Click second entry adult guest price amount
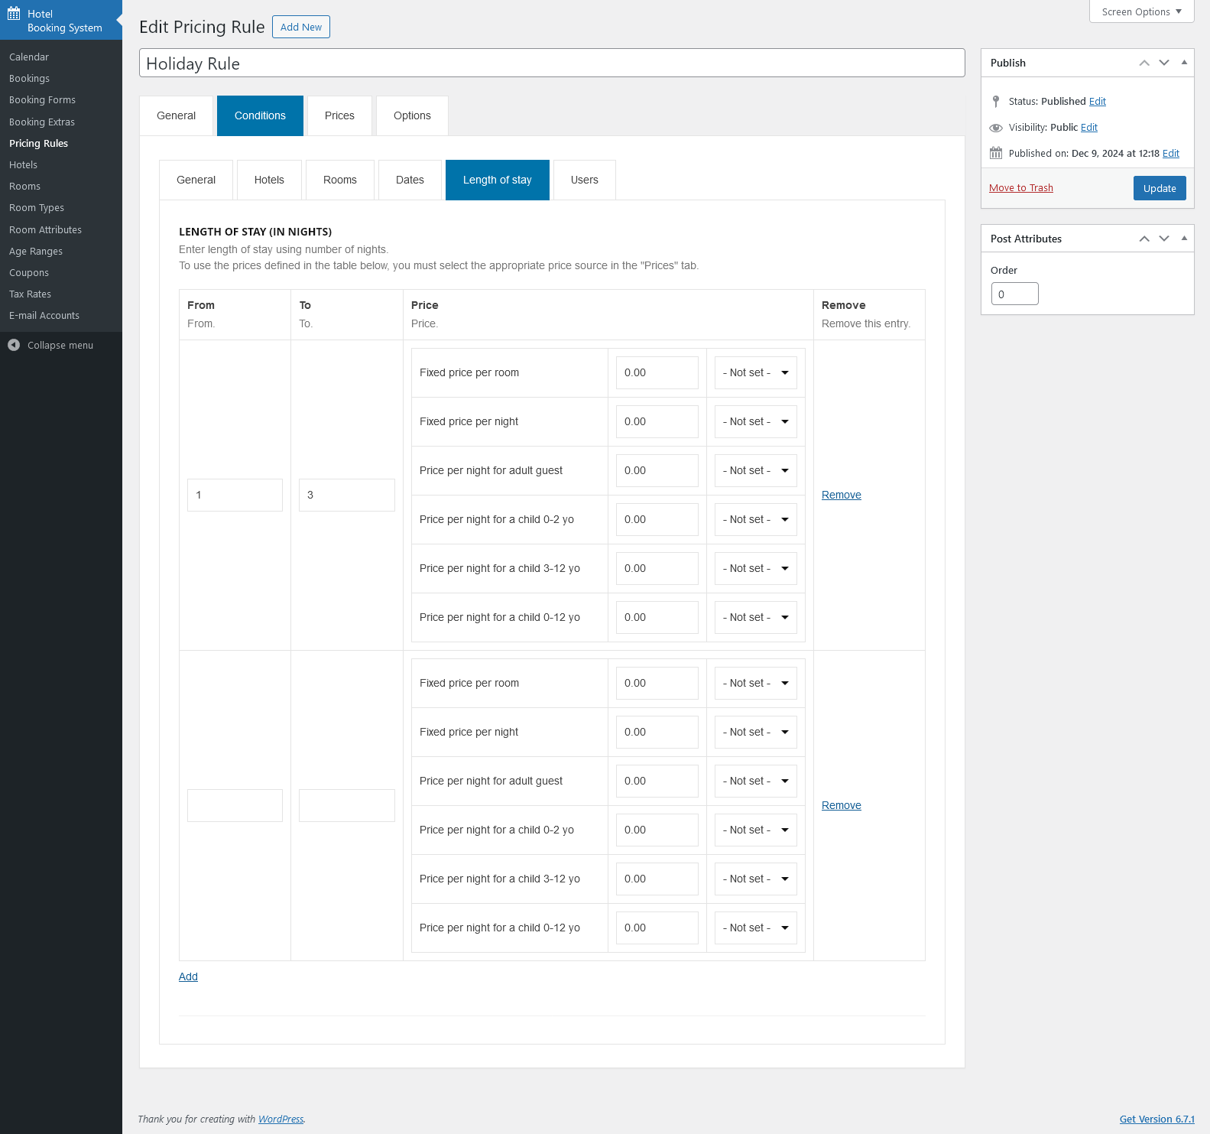Viewport: 1210px width, 1134px height. coord(657,781)
